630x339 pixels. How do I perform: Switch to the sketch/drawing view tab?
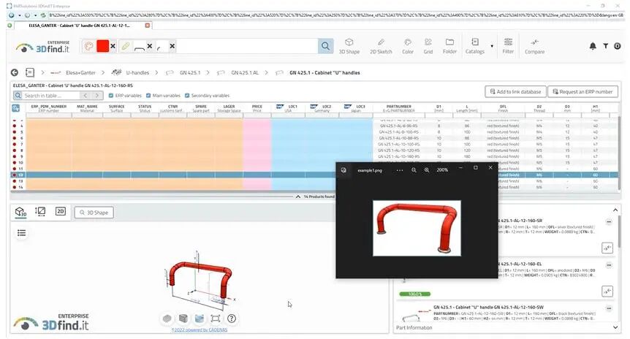(40, 211)
